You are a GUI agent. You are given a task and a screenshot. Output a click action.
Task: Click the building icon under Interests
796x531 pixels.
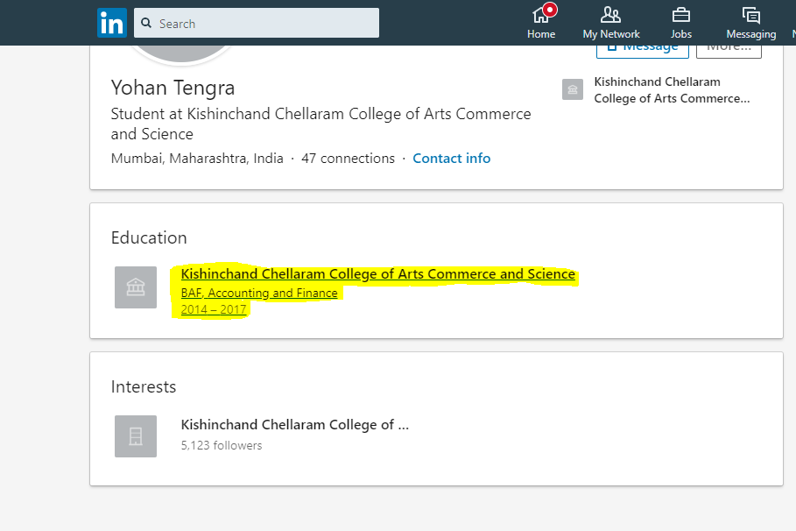point(136,436)
